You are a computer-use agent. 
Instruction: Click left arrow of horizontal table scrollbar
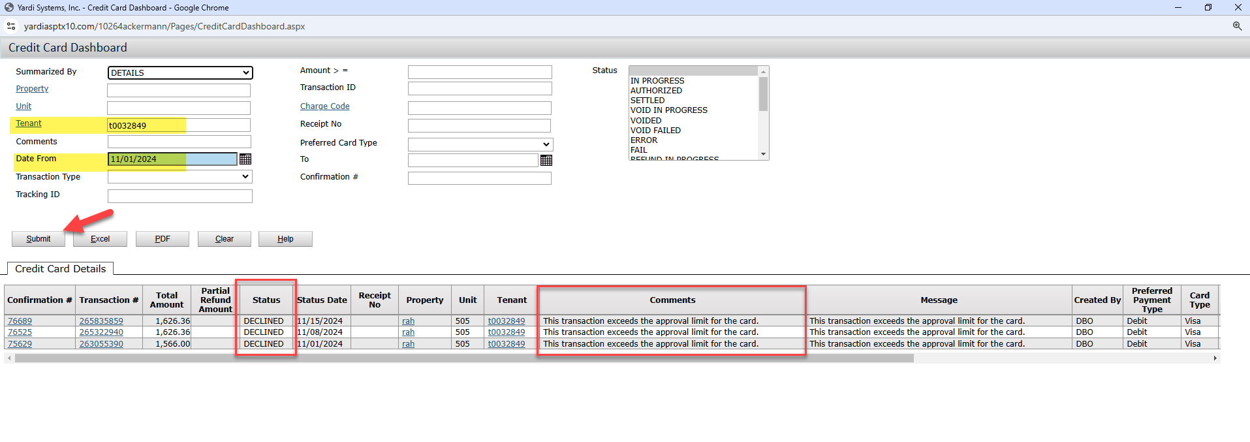click(9, 358)
